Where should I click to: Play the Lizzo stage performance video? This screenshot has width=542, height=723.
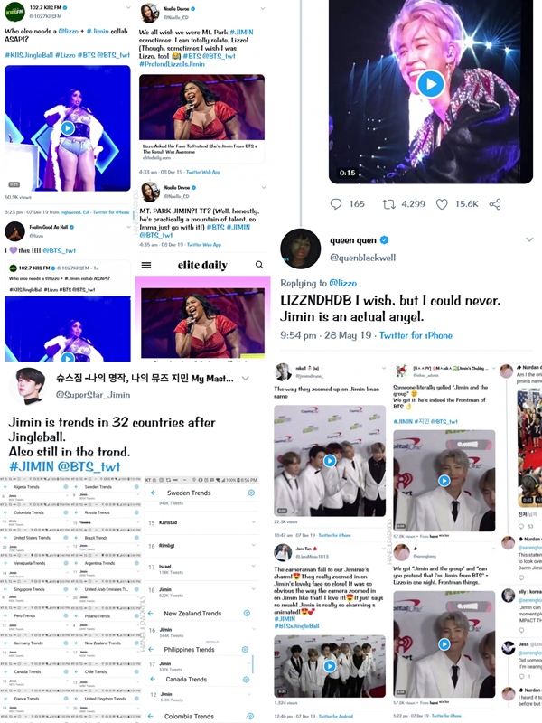click(68, 127)
